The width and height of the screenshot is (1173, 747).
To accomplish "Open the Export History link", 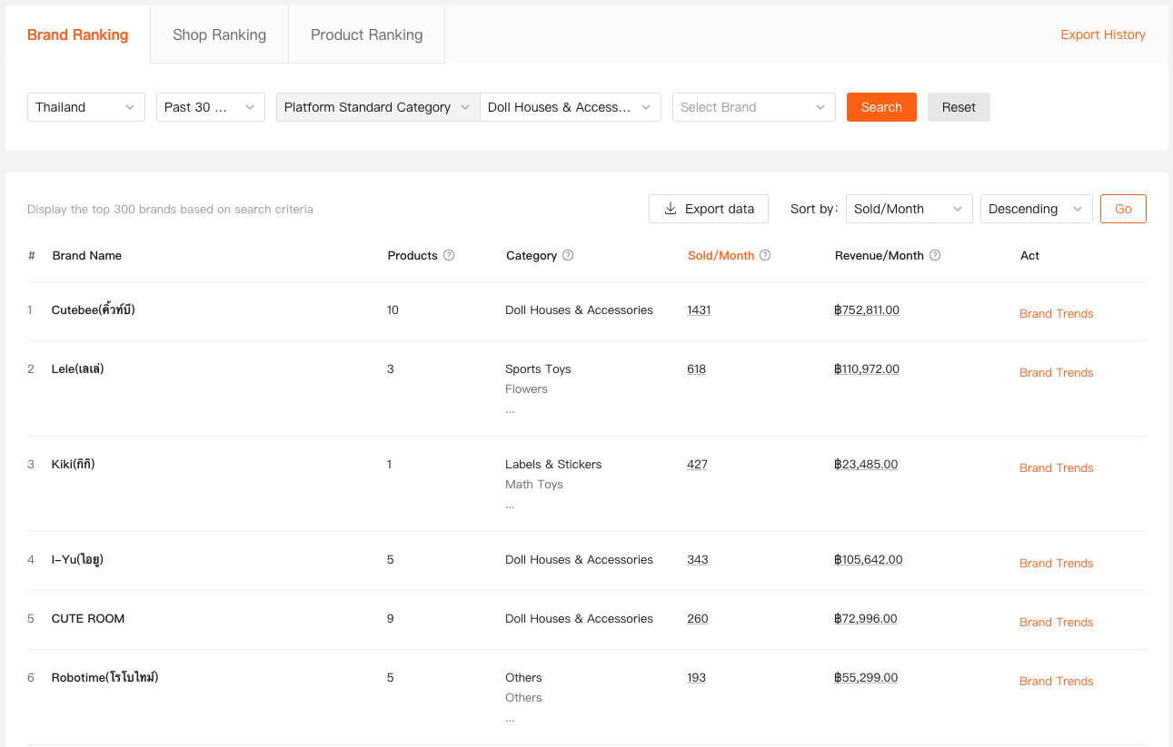I will pyautogui.click(x=1102, y=34).
